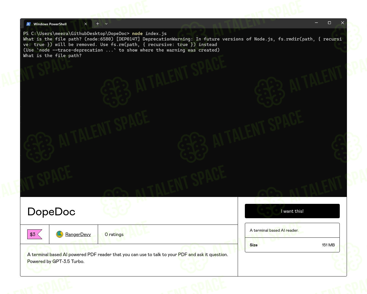This screenshot has height=294, width=367.
Task: Click 'A terminal based AI reader.' summary
Action: point(274,230)
